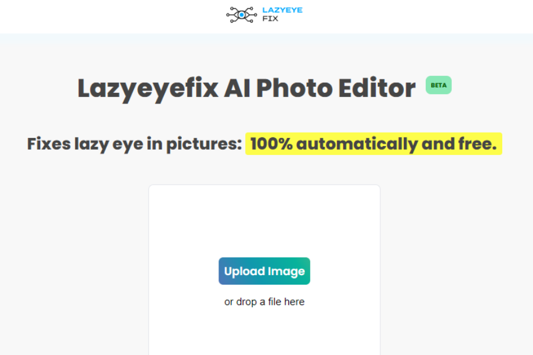Click the Lazyeye Fix eye logo icon
This screenshot has width=533, height=355.
click(x=242, y=15)
